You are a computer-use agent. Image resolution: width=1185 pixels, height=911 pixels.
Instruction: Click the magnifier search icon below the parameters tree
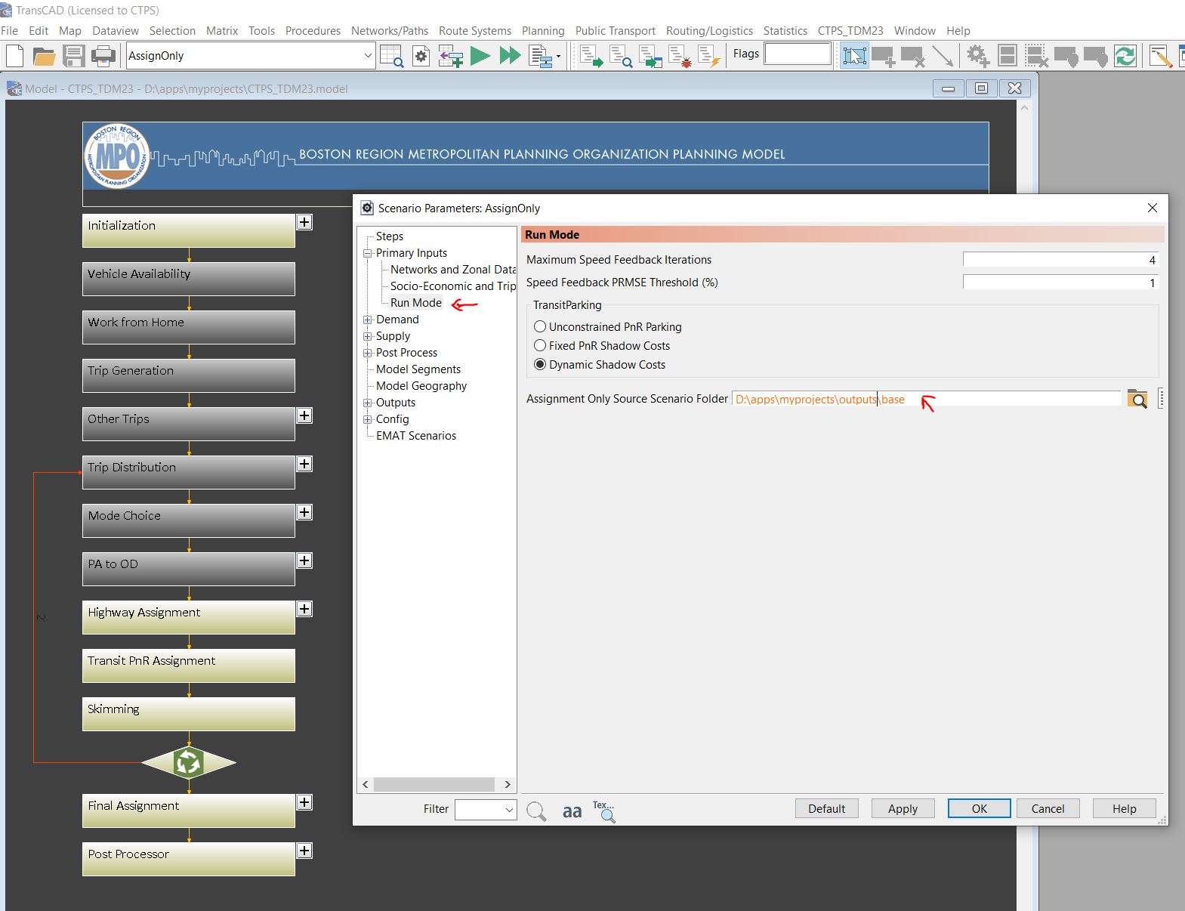tap(536, 811)
